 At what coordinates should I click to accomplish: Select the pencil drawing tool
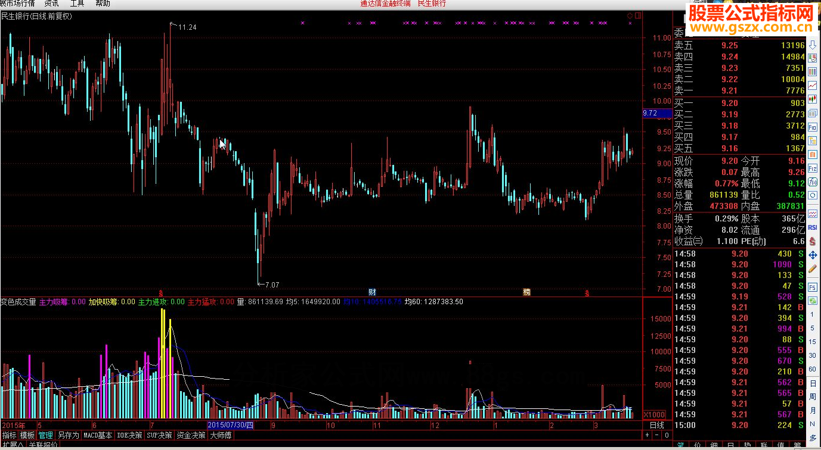point(813,268)
